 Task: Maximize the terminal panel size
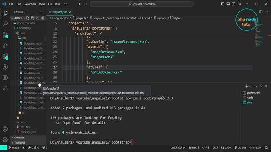(x=261, y=86)
